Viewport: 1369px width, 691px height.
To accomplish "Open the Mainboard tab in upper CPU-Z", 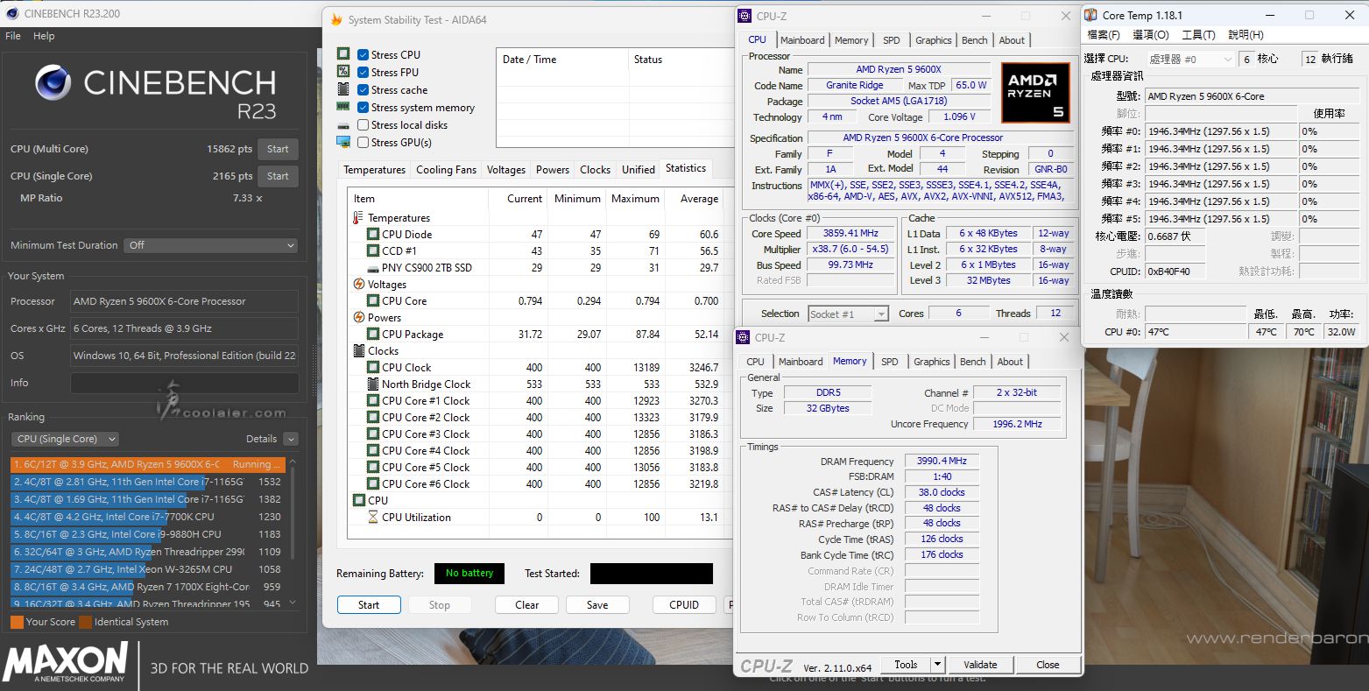I will [802, 40].
